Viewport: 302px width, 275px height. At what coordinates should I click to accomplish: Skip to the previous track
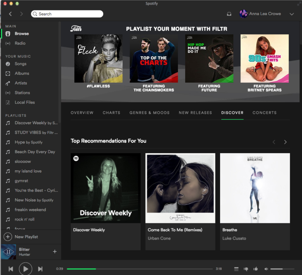[11, 269]
